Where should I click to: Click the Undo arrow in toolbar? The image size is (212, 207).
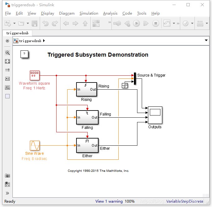pos(45,23)
